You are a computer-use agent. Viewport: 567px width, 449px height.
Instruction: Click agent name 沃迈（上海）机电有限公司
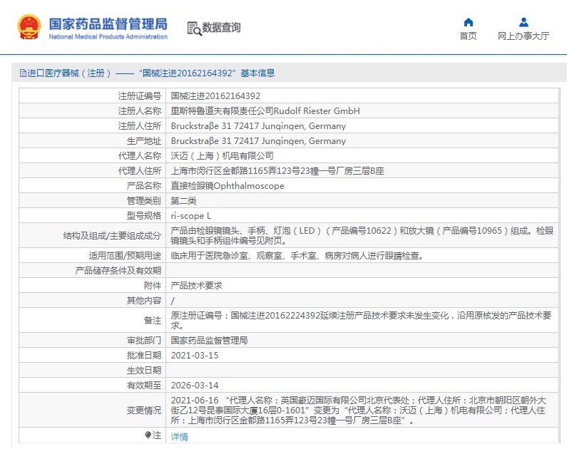tap(222, 156)
